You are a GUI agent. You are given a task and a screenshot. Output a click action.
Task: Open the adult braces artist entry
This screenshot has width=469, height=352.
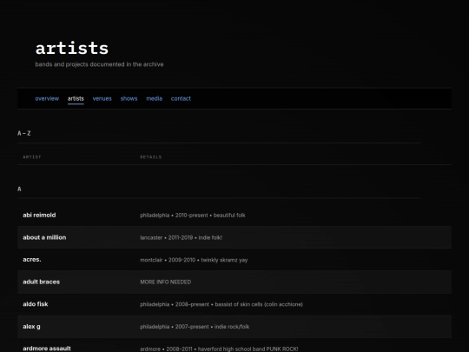(42, 282)
